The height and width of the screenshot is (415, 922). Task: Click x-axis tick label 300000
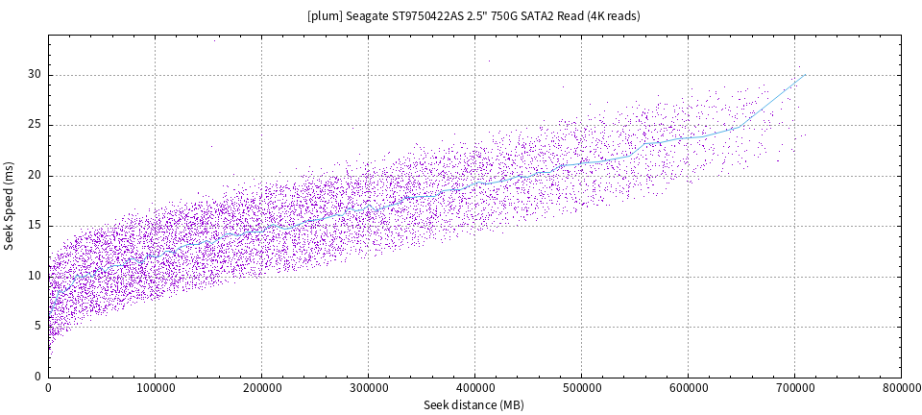(369, 387)
